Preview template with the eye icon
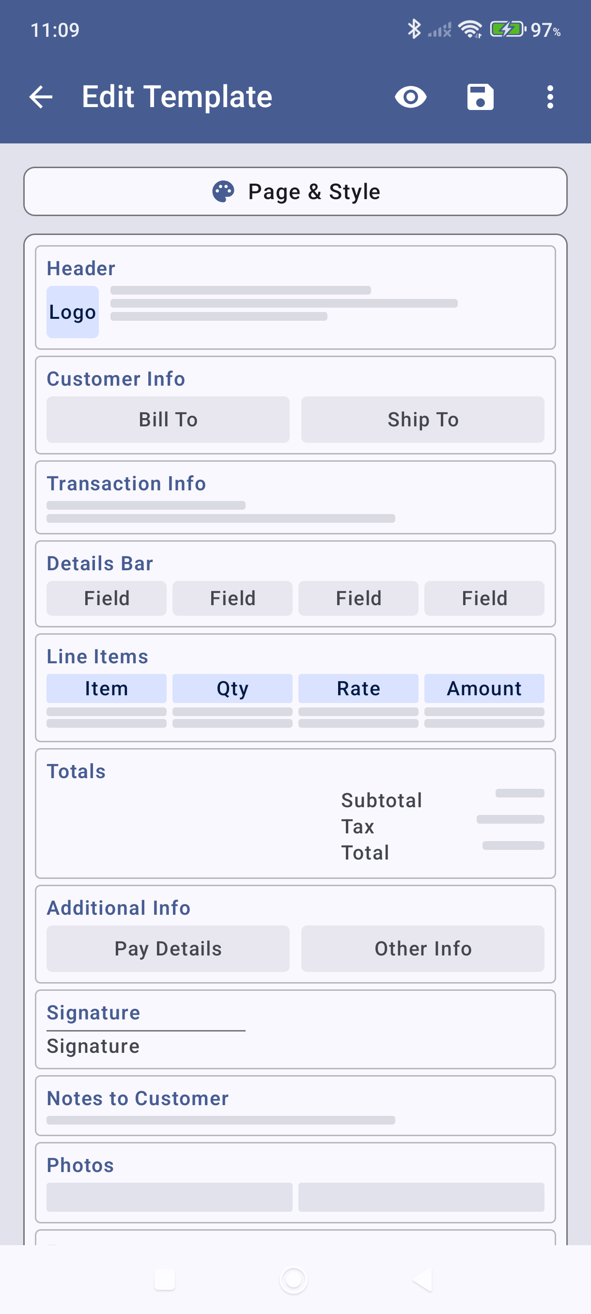Screen dimensions: 591x1314 pos(410,97)
